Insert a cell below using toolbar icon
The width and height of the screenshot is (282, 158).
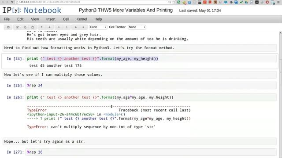[66, 27]
